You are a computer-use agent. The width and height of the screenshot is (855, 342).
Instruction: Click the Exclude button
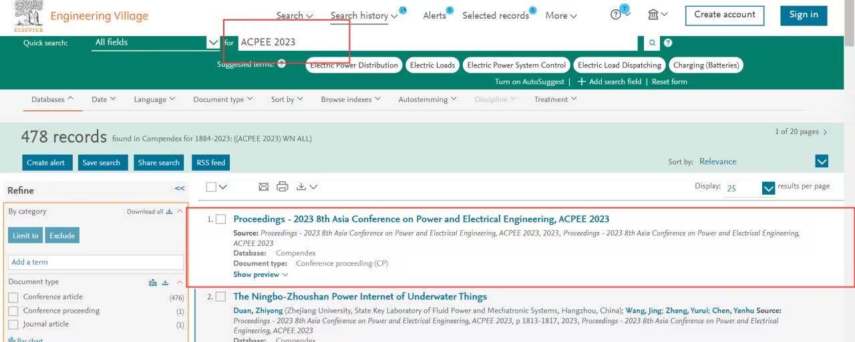tap(62, 235)
